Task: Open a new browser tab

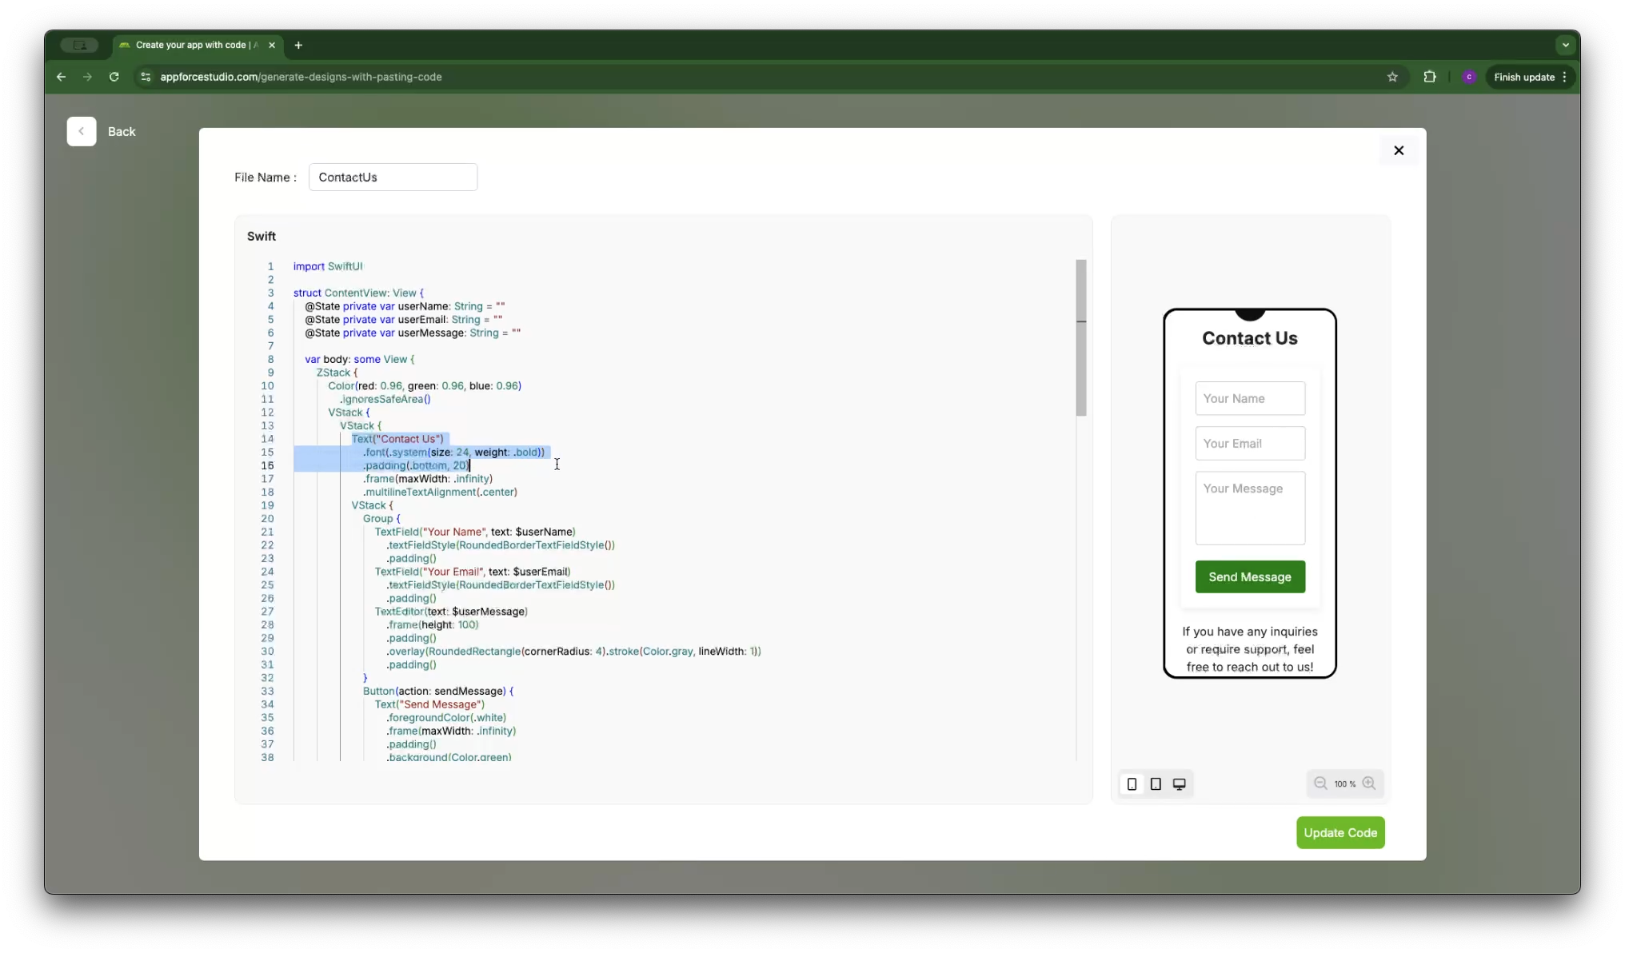Action: click(298, 45)
